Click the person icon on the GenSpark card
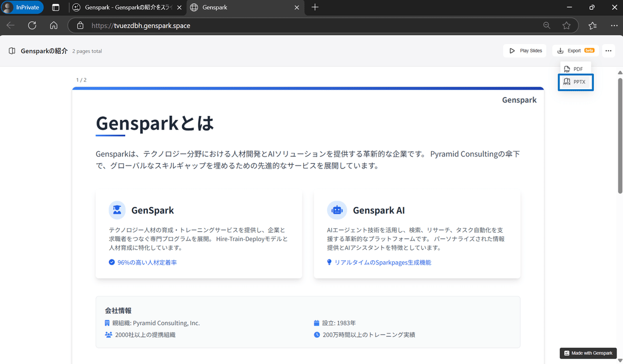The image size is (623, 364). [117, 210]
